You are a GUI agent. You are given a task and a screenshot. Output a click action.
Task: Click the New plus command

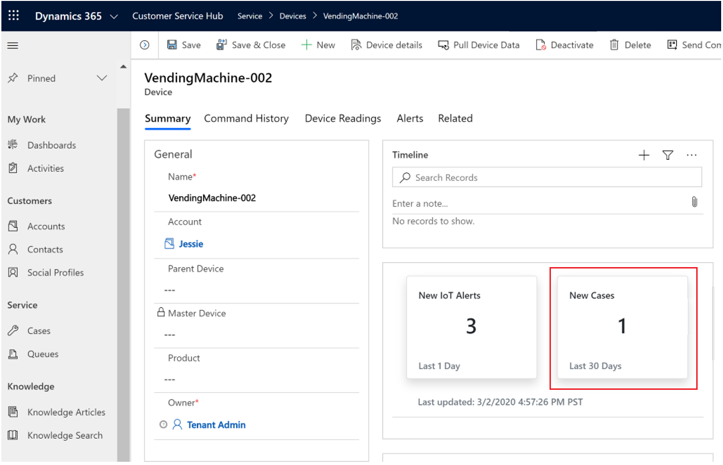[318, 45]
